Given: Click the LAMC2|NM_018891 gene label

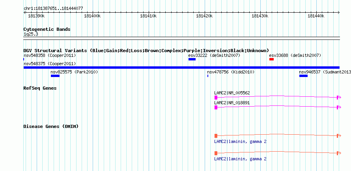Looking at the screenshot, I should click(232, 103).
